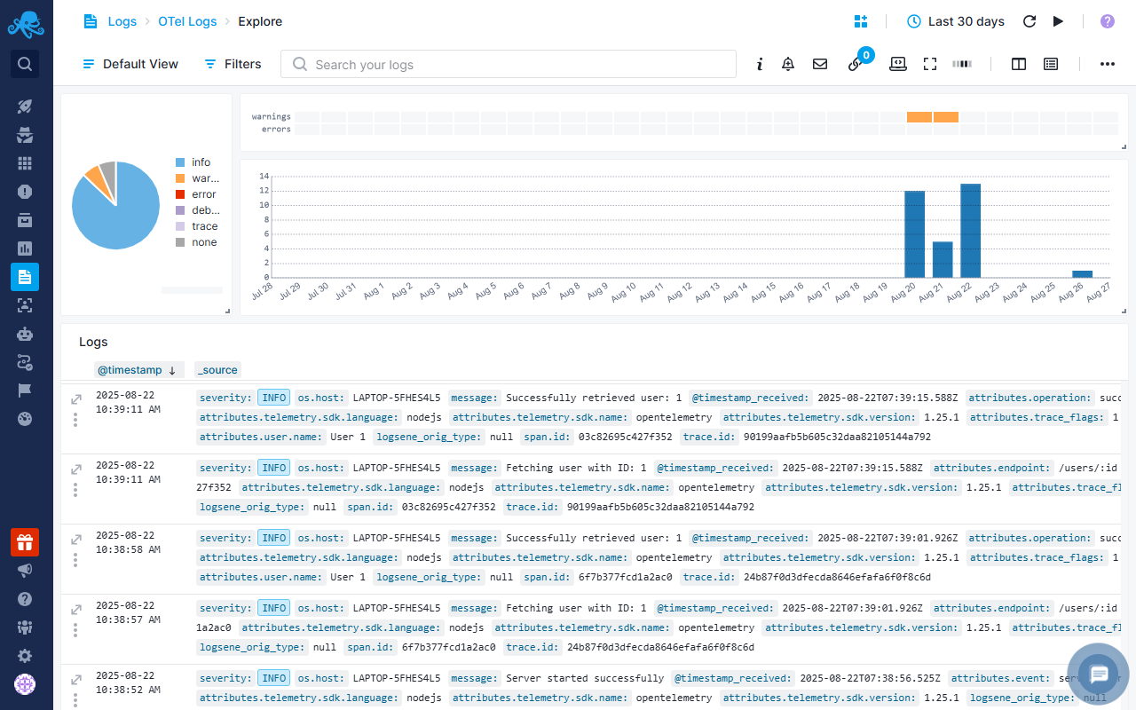Toggle the error series in pie legend
Screen dimensions: 1136x710
click(x=203, y=194)
